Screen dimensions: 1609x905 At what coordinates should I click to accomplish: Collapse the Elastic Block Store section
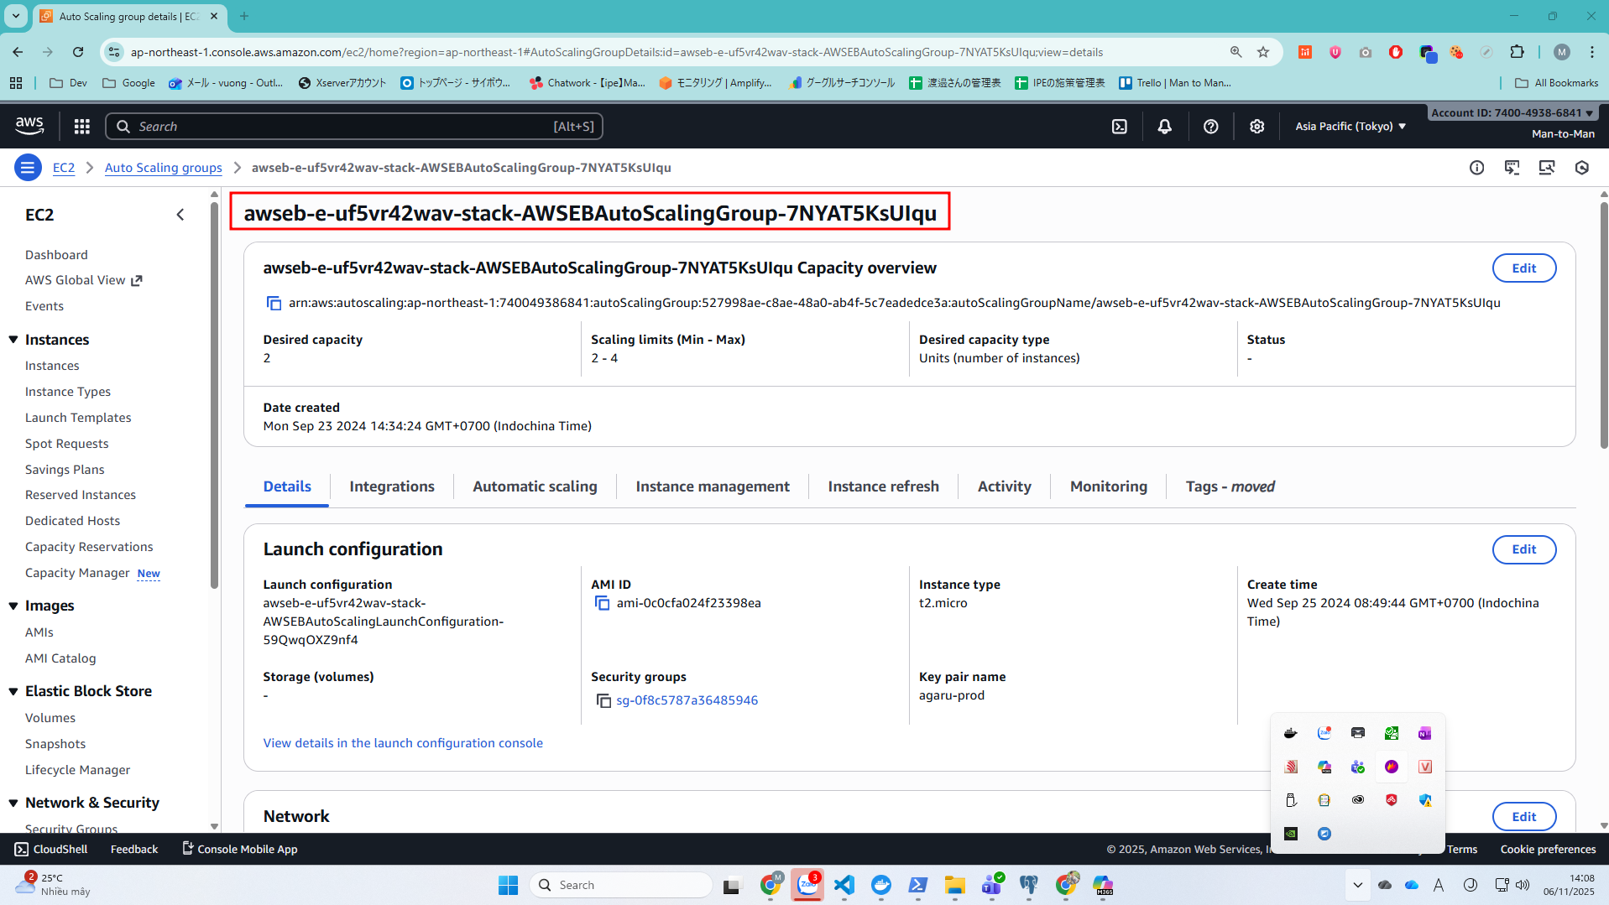coord(13,691)
